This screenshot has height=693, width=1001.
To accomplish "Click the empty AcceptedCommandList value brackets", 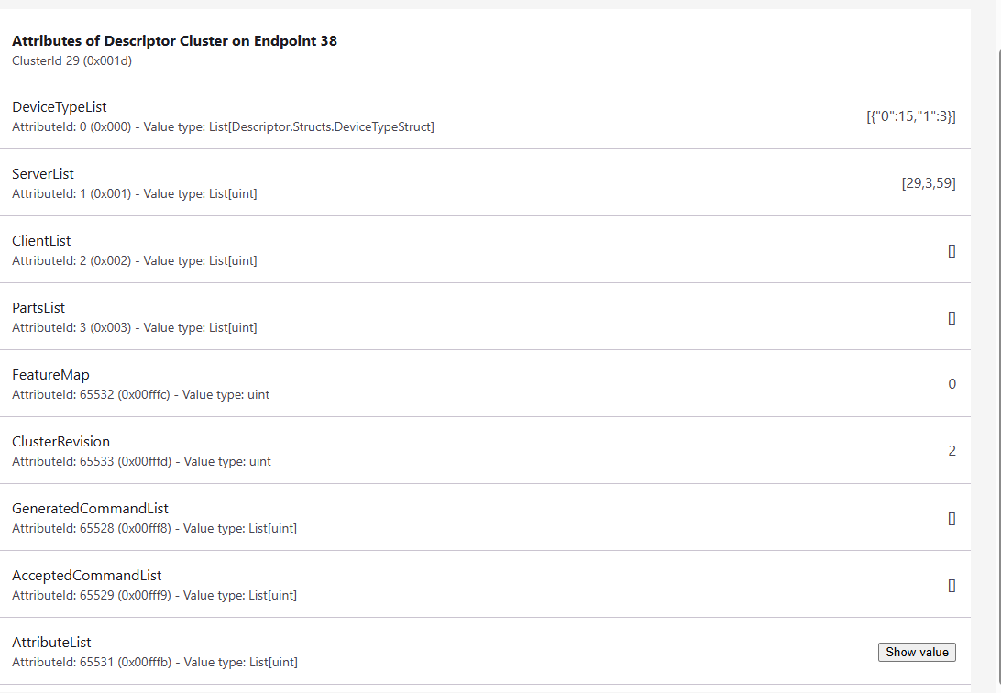I will (951, 585).
